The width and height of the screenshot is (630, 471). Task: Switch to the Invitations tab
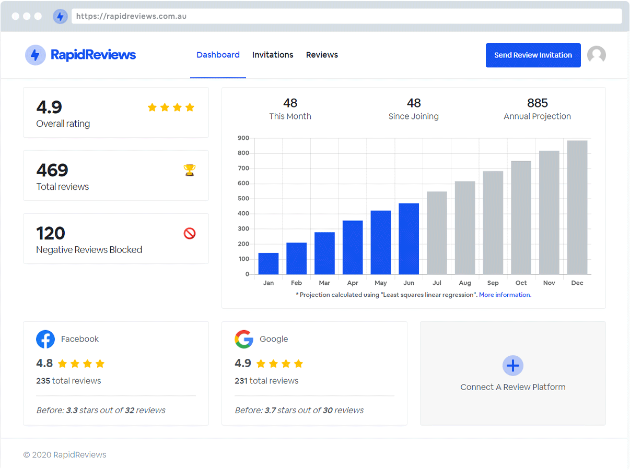[273, 55]
